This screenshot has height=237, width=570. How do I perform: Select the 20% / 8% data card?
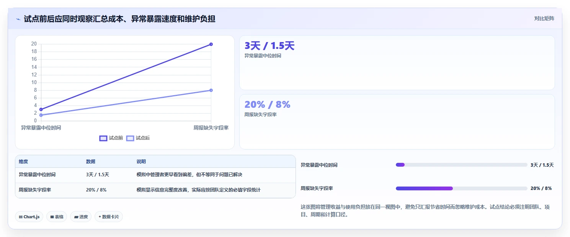pyautogui.click(x=397, y=122)
